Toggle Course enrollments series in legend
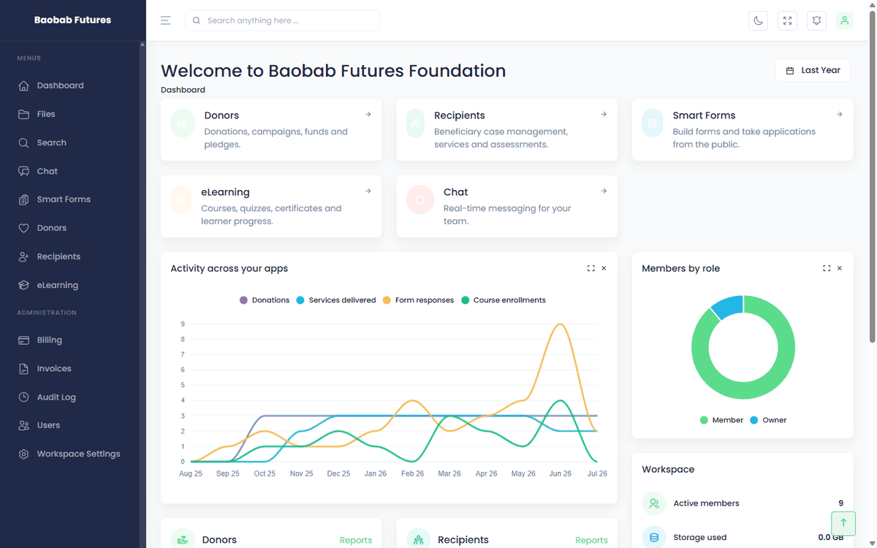 pos(503,300)
